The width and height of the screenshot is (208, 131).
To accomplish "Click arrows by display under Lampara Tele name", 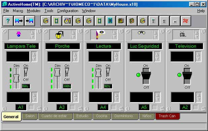I will coord(34,57).
